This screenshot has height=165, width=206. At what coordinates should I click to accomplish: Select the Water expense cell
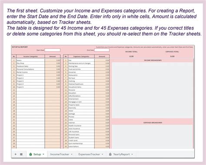81,111
